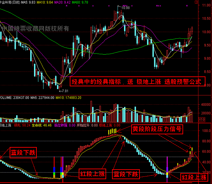Click the stock title 中金岭南(日线)
The height and width of the screenshot is (184, 212).
click(10, 2)
